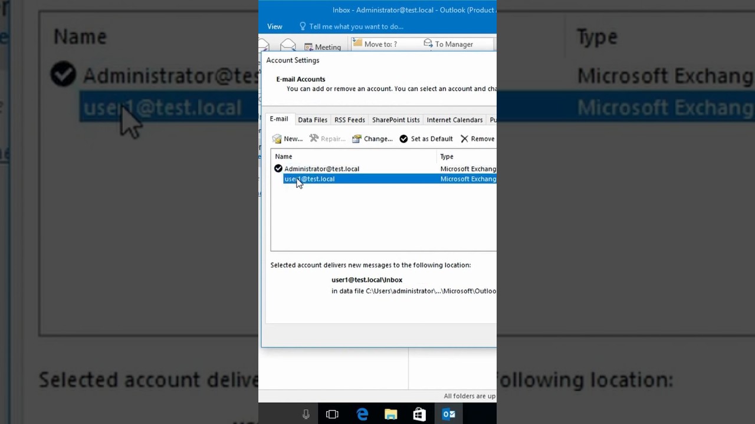Screen dimensions: 755x424
Task: Click the default account checkmark icon
Action: point(278,169)
